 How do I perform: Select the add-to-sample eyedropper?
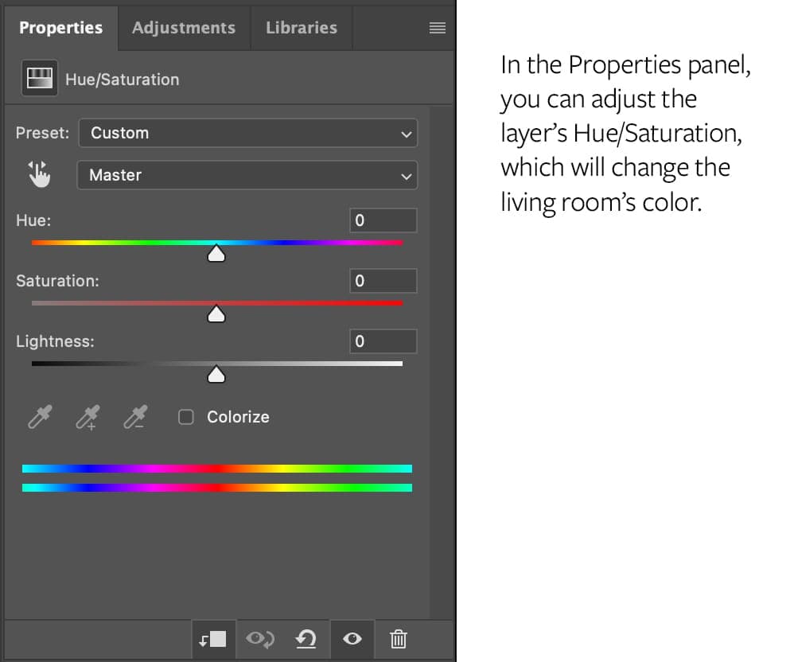coord(87,416)
